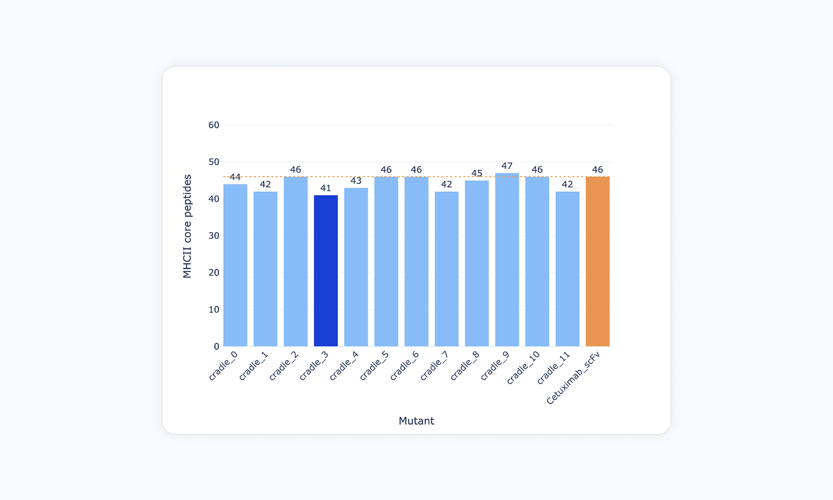Click the cradle_0 bar

coord(235,265)
